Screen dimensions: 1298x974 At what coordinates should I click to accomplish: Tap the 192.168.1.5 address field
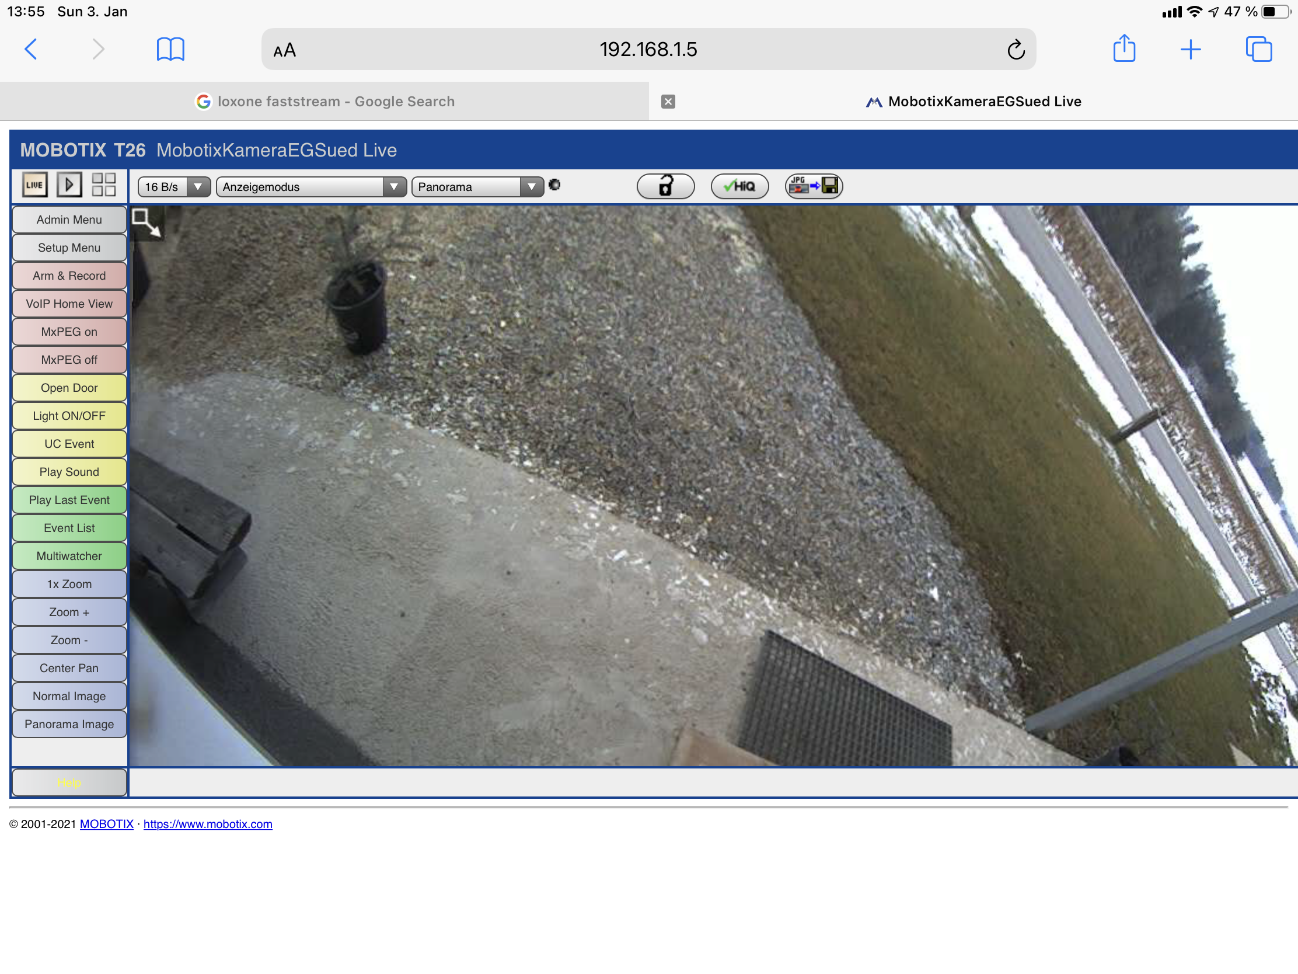(x=648, y=50)
